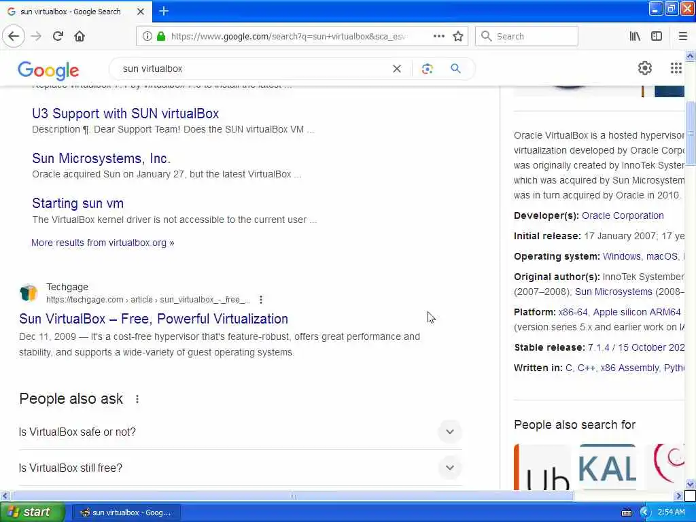696x522 pixels.
Task: Click the keyboard icon in system tray
Action: [x=626, y=512]
